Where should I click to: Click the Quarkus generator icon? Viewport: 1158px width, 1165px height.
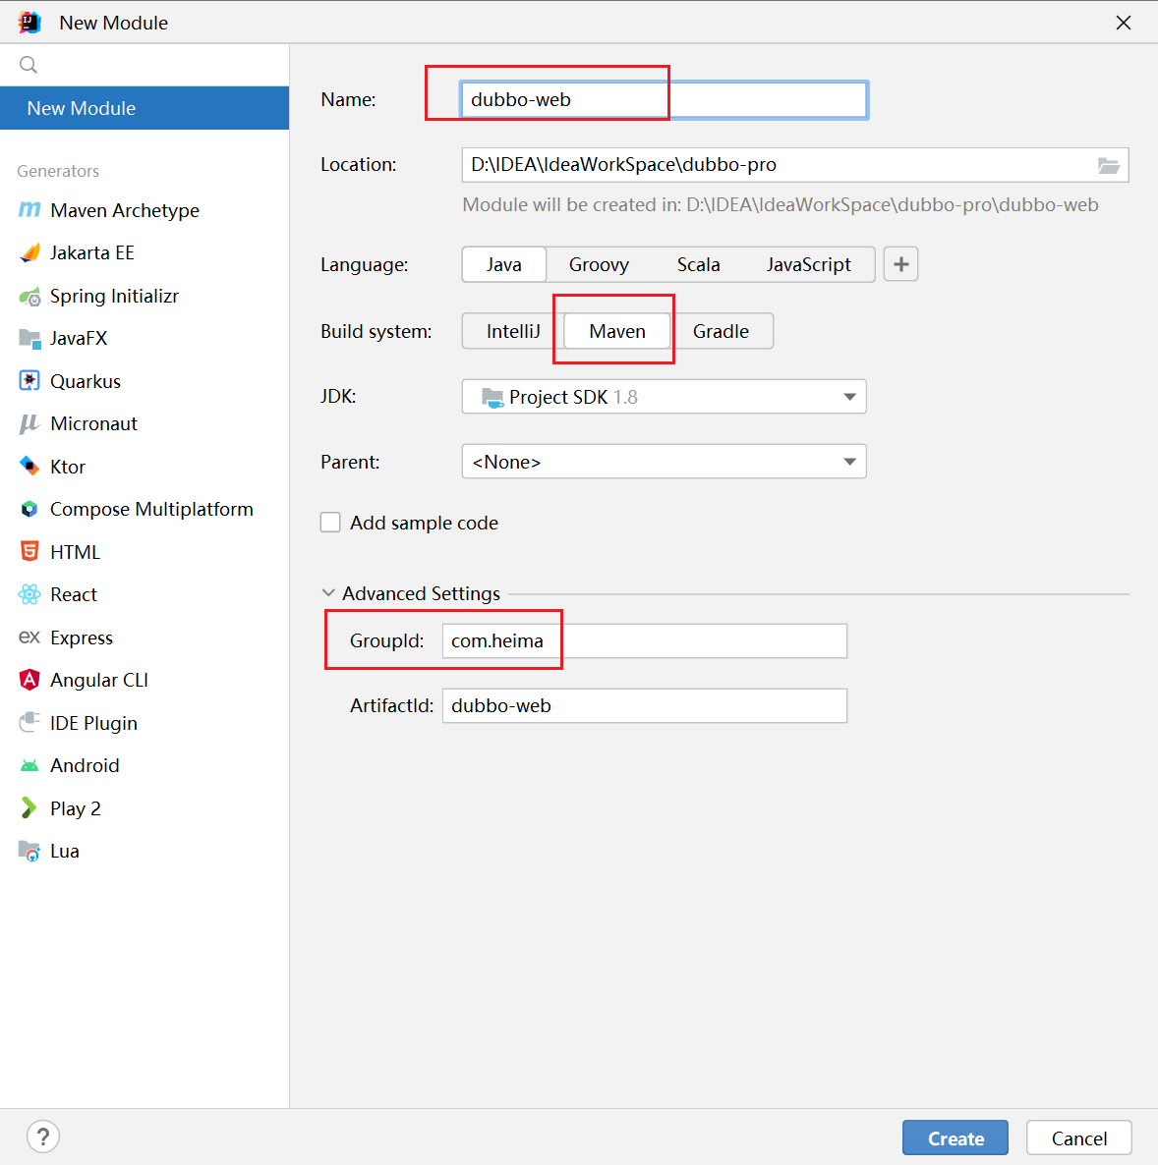29,381
